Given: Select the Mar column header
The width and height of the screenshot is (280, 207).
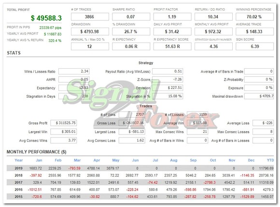Looking at the screenshot, I should [77, 160].
